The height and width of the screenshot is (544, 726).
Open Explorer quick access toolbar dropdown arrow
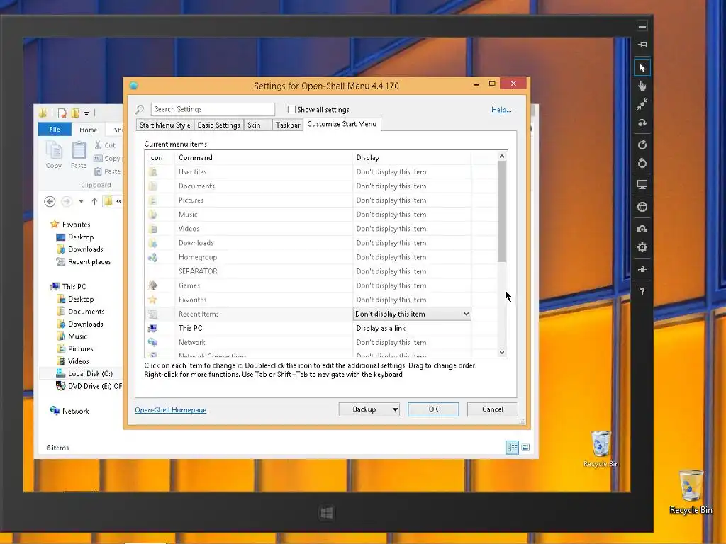tap(86, 113)
